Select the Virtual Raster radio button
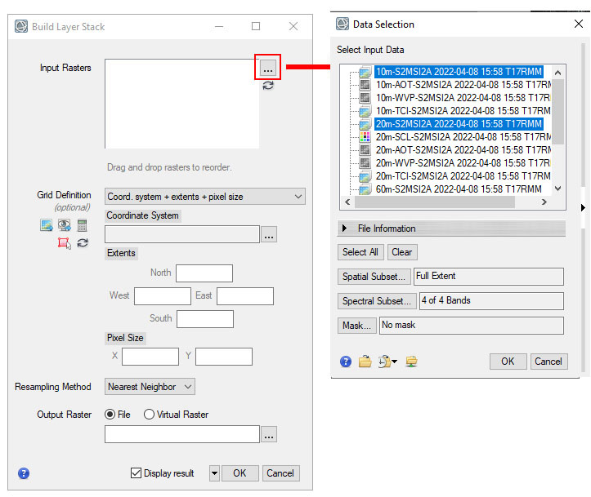 (149, 415)
